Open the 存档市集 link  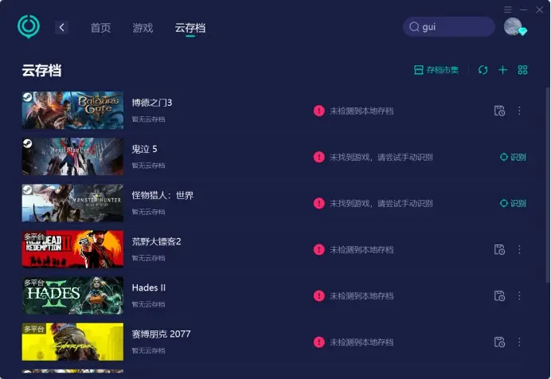[x=436, y=70]
